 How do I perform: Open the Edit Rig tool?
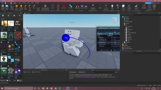click(30, 7)
